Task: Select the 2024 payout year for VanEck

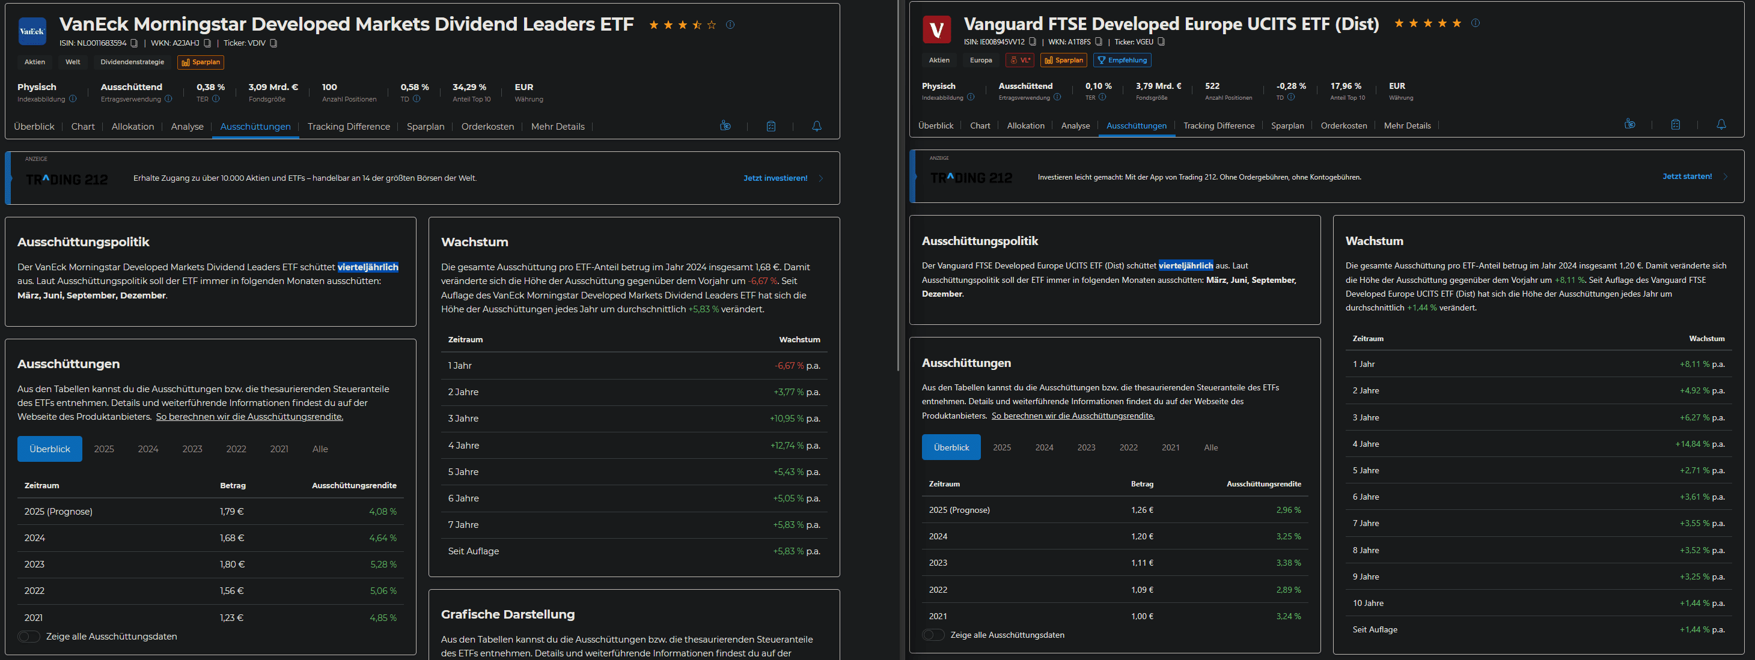Action: [x=148, y=449]
